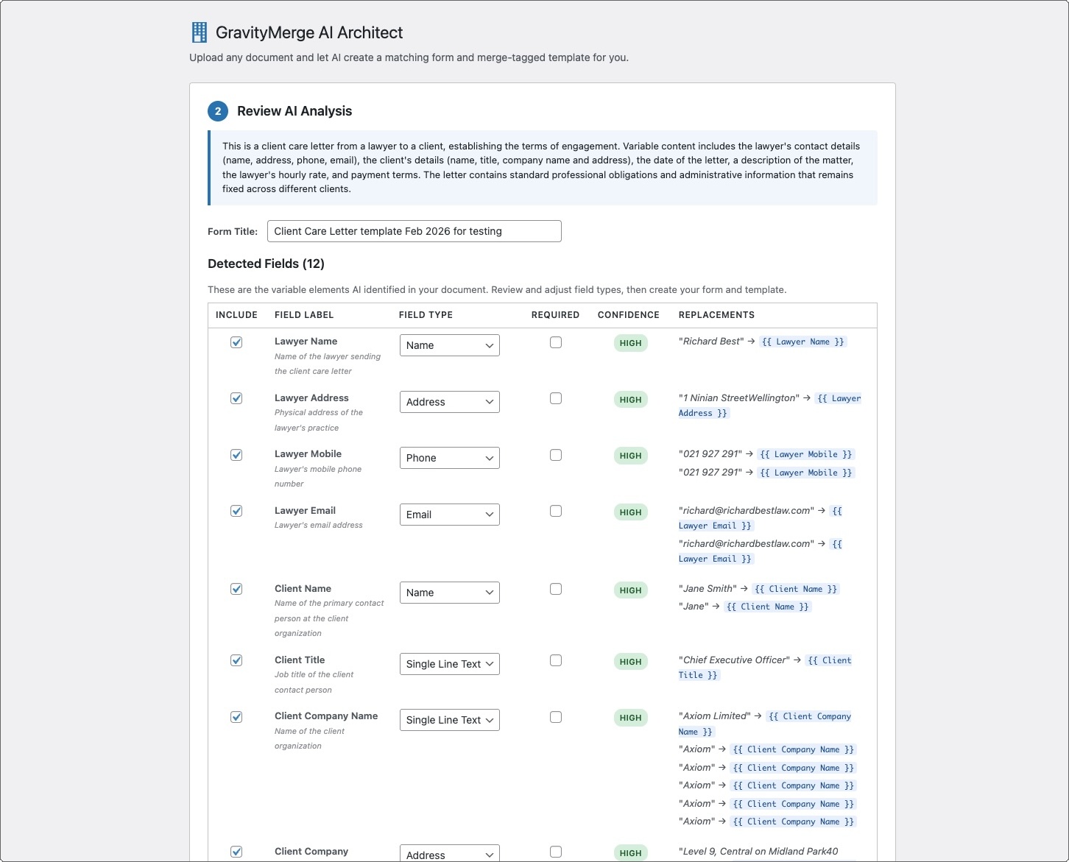Click the GravityMerge building logo icon
Screen dimensions: 1069x862
(x=199, y=32)
